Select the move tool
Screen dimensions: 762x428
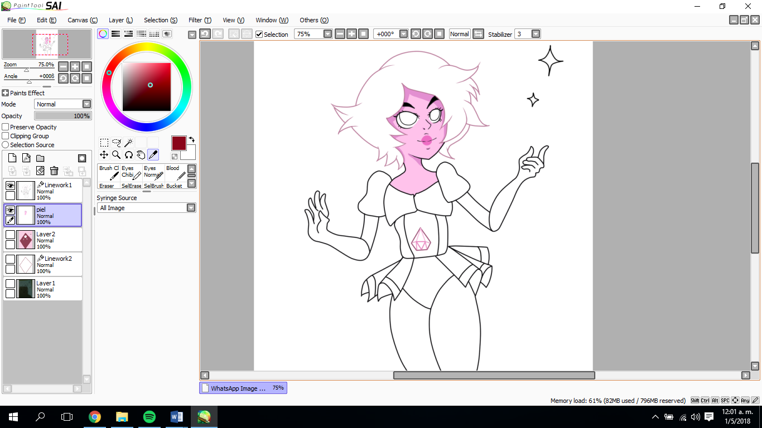pos(104,154)
